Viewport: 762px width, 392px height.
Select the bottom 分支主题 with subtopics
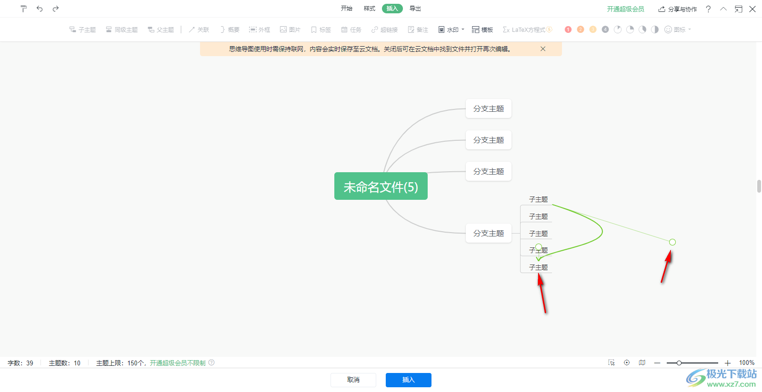489,233
